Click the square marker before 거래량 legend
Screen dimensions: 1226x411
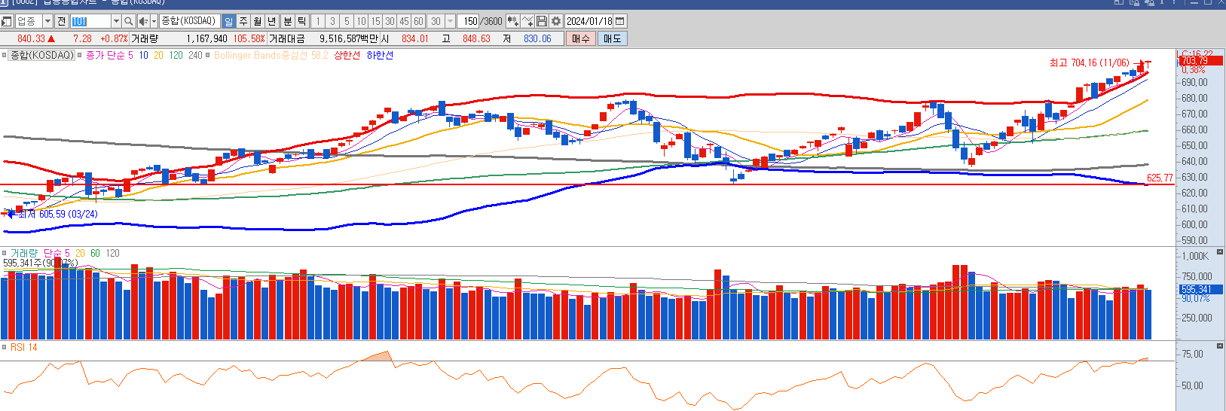(x=5, y=253)
